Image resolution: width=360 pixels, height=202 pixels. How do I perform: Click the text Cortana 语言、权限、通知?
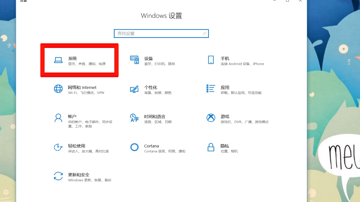pyautogui.click(x=165, y=151)
